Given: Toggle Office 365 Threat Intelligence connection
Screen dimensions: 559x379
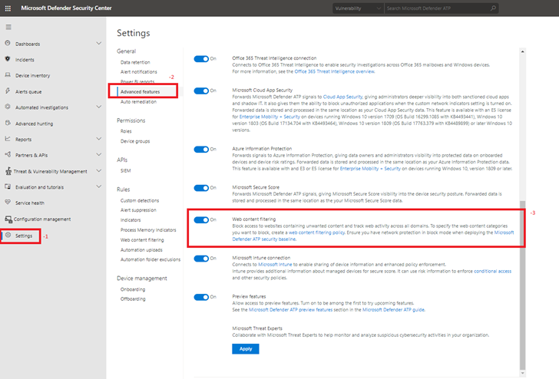Looking at the screenshot, I should 201,59.
